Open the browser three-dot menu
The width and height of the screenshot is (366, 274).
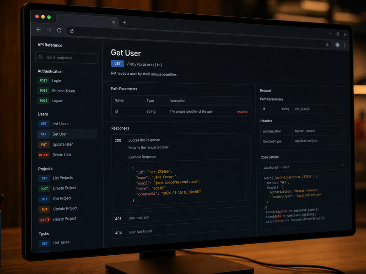[345, 45]
